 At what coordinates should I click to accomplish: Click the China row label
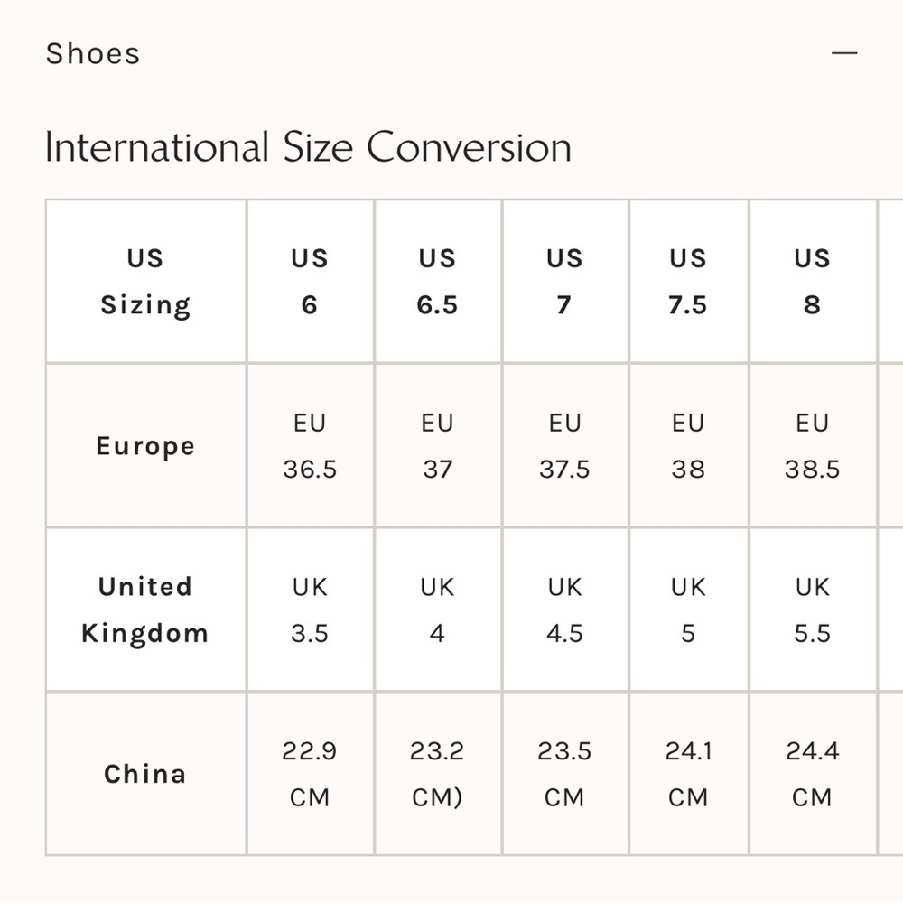pyautogui.click(x=145, y=774)
